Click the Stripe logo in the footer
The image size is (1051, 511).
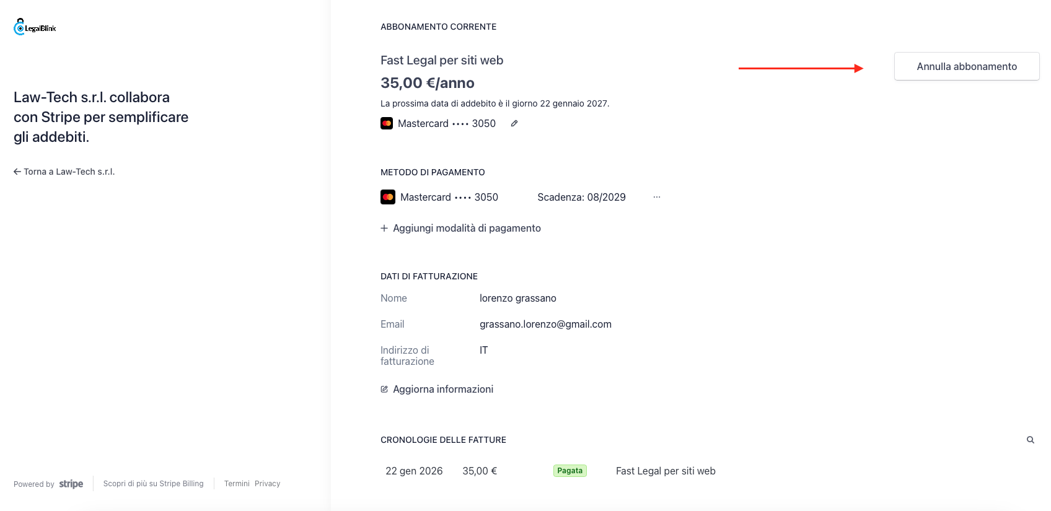pos(71,484)
